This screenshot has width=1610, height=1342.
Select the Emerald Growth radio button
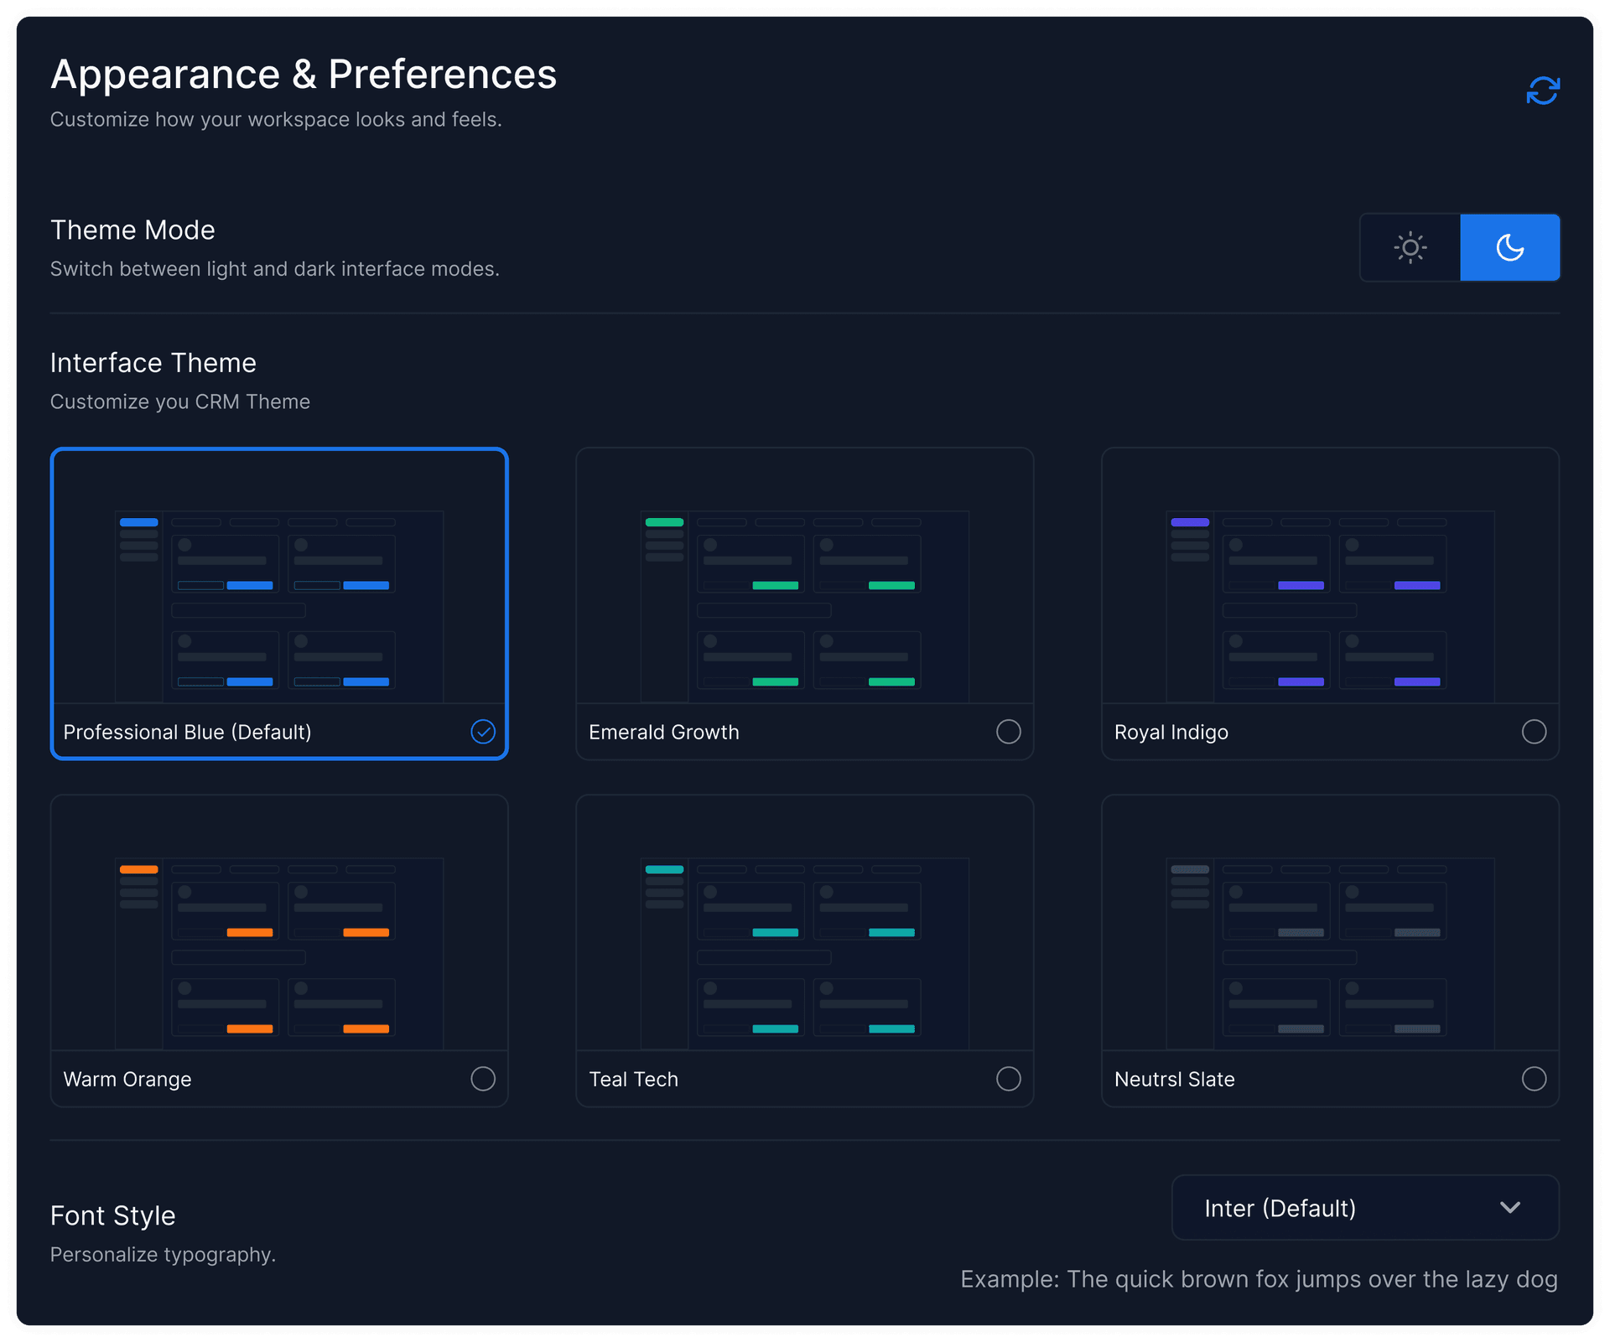[x=1009, y=732]
